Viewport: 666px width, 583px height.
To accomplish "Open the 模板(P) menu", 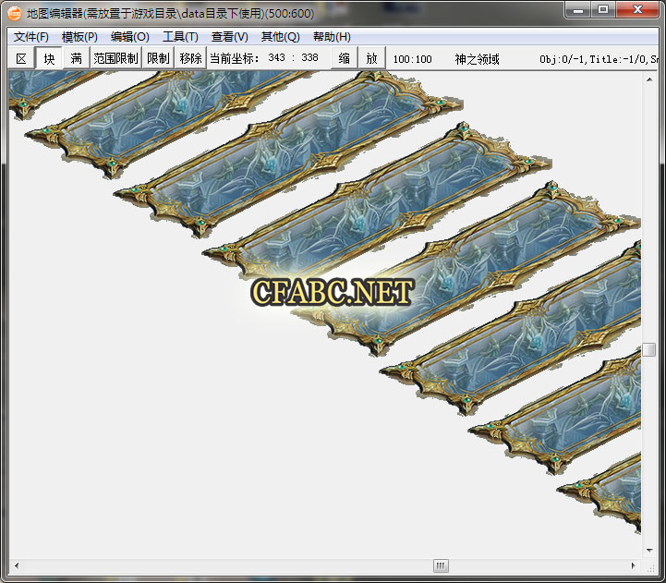I will point(79,37).
